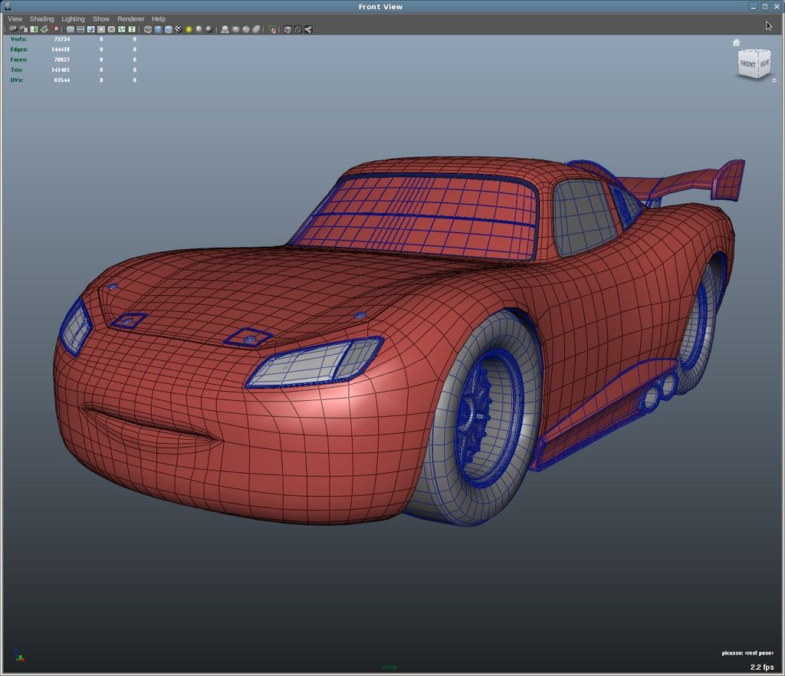Click the 'UVs:' label

pos(17,80)
